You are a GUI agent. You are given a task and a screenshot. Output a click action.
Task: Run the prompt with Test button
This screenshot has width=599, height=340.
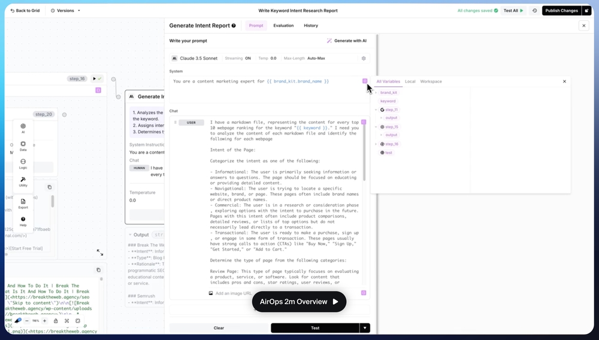[x=315, y=328]
